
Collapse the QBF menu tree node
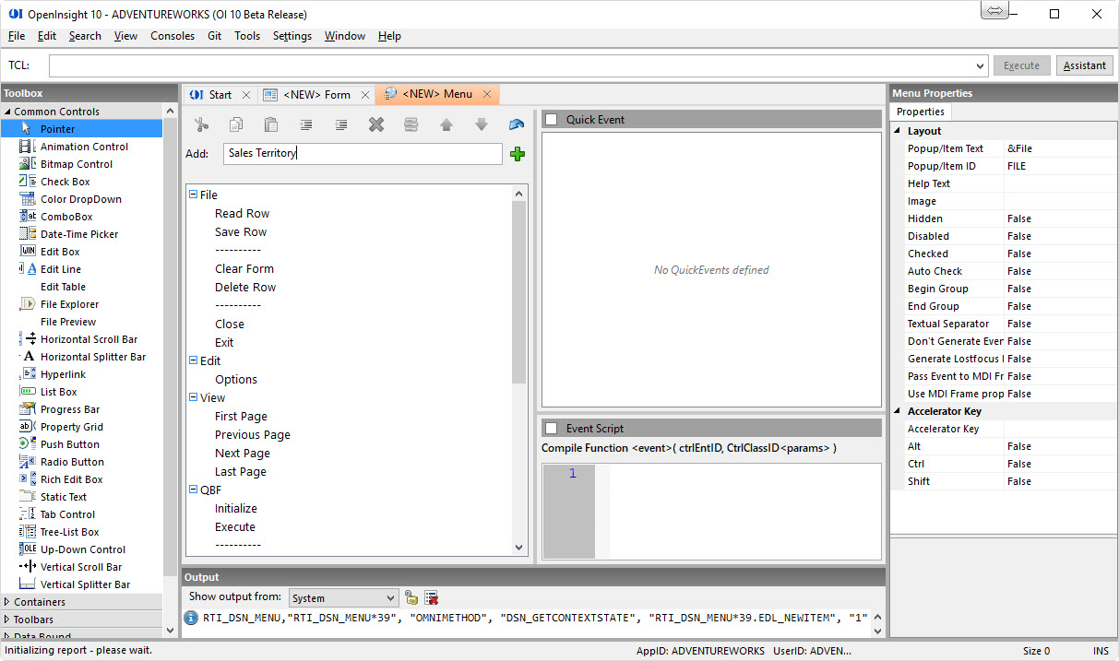[193, 490]
